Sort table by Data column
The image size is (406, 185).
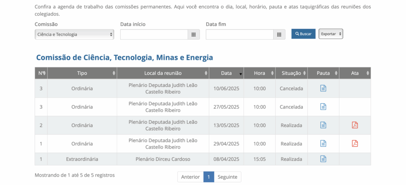tap(226, 73)
